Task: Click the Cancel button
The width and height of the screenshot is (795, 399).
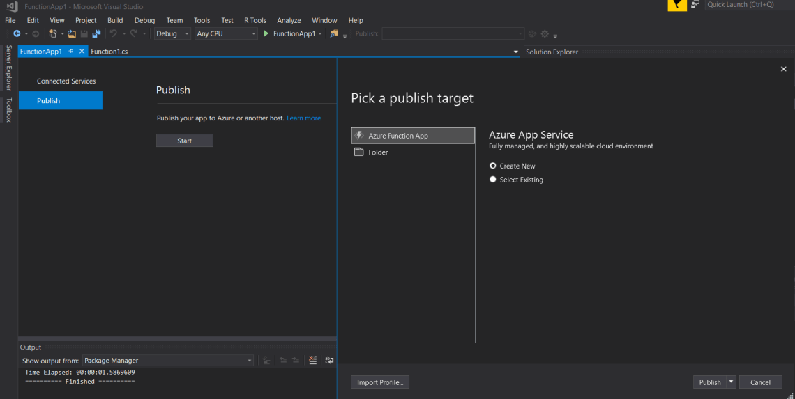Action: pyautogui.click(x=760, y=382)
